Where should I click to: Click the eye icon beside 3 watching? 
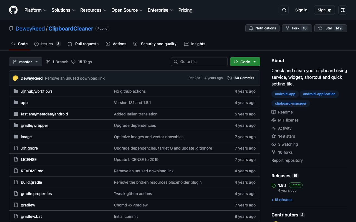coord(274,144)
